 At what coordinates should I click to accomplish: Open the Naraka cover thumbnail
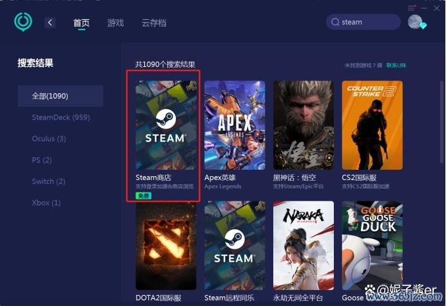click(x=304, y=246)
